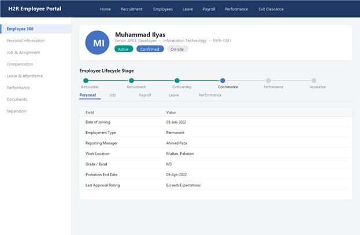The width and height of the screenshot is (360, 235).
Task: Open Separation in the left sidebar
Action: (x=17, y=111)
